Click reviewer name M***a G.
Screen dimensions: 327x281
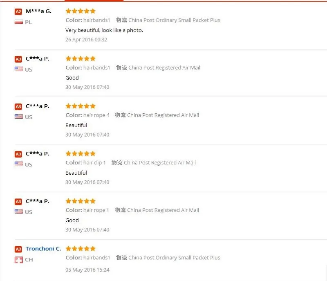click(38, 11)
